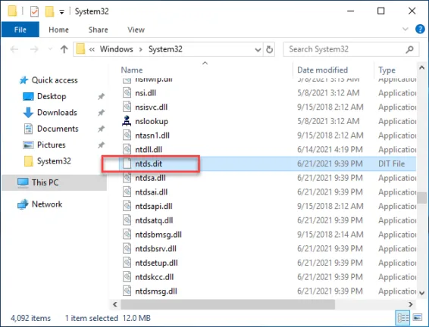
Task: Select Network in the navigation pane
Action: (x=39, y=204)
